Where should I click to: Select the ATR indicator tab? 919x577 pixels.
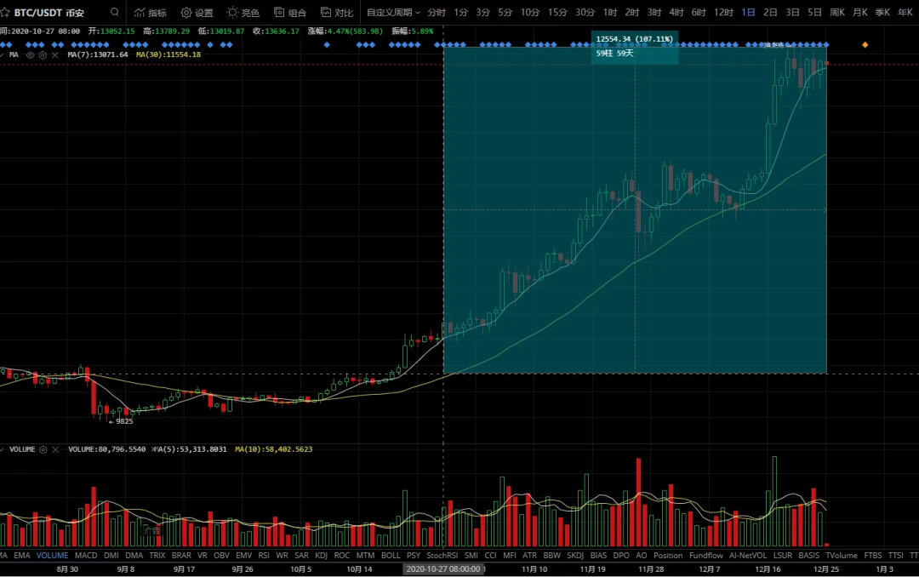(x=529, y=556)
